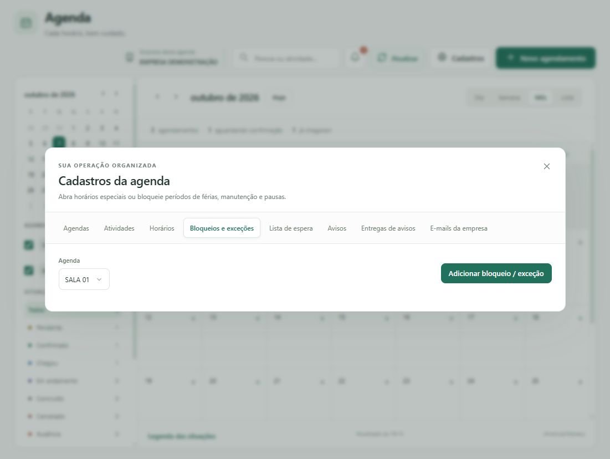Image resolution: width=610 pixels, height=459 pixels.
Task: Click the description about horários especiais
Action: (x=172, y=197)
